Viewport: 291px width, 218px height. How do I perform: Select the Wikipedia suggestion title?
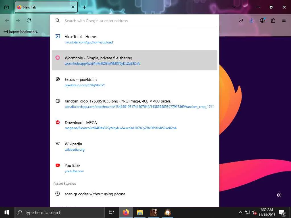point(73,144)
